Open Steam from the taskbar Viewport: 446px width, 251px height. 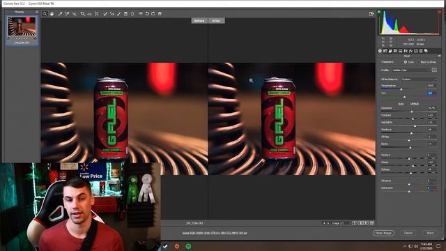click(165, 246)
